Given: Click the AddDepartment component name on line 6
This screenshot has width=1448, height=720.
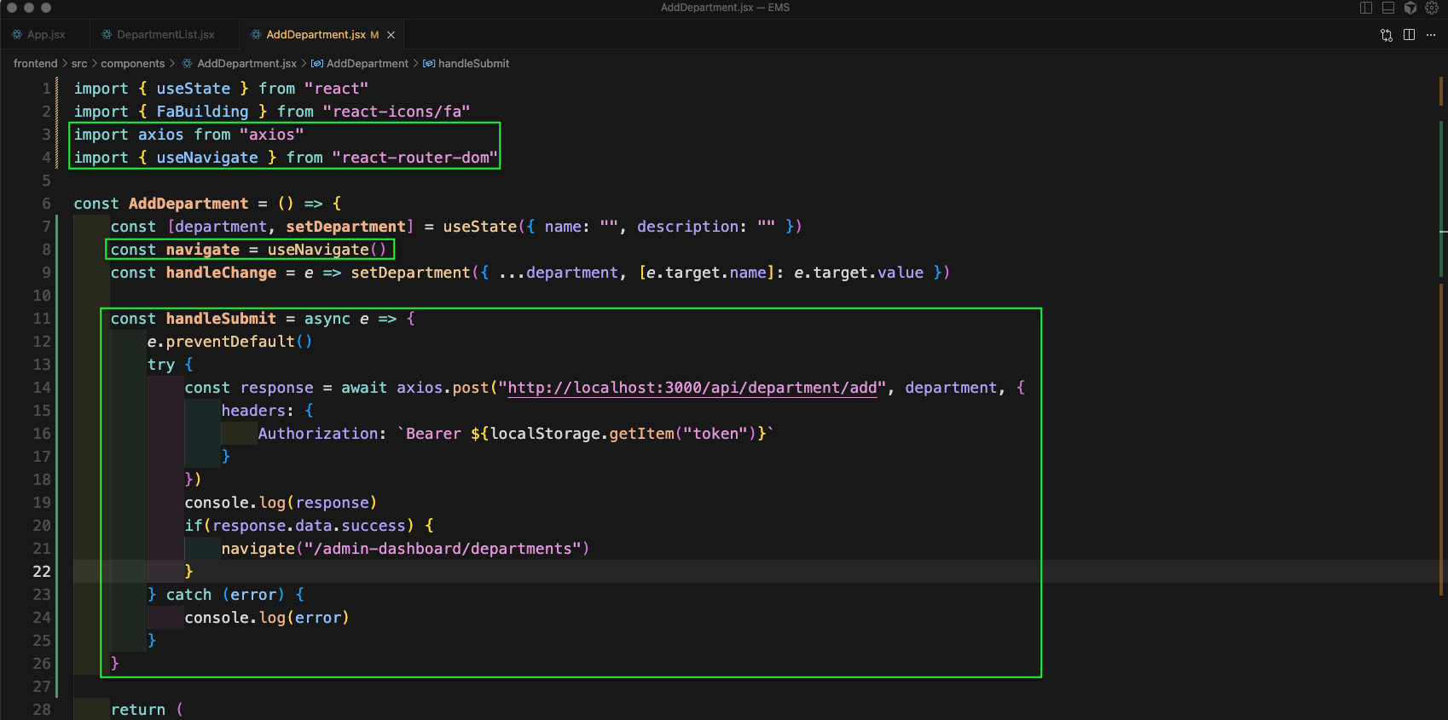Looking at the screenshot, I should (188, 204).
